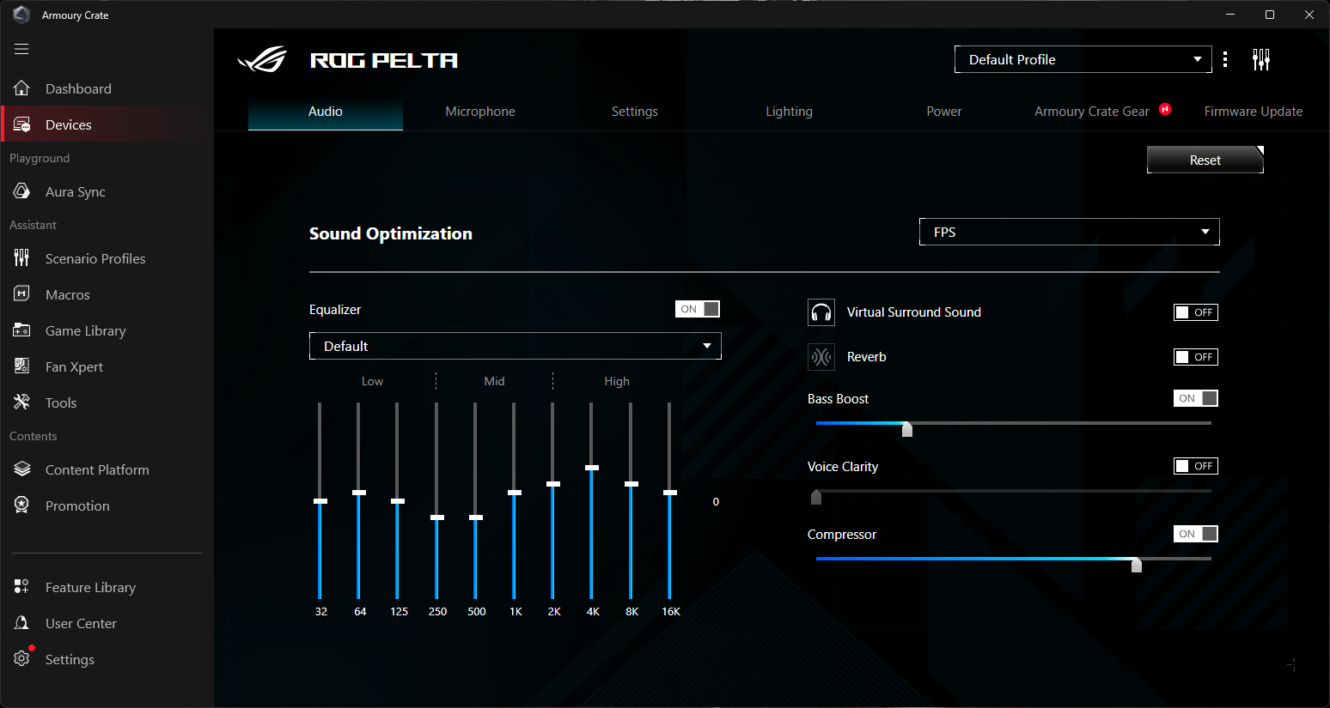Expand the equalizer Default preset dropdown
Screen dimensions: 1330x708
click(515, 346)
